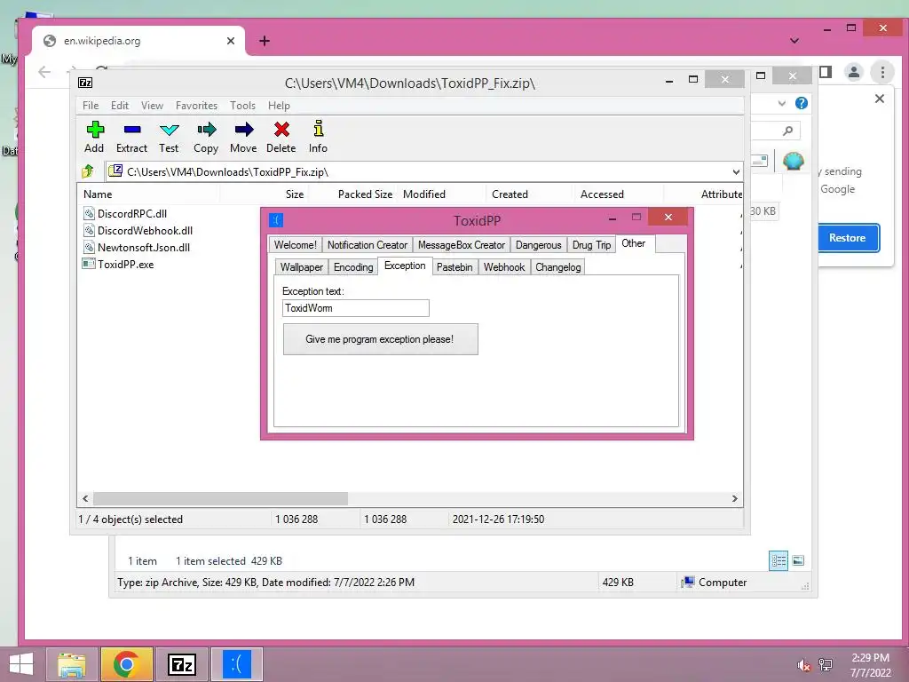Open the Favorites menu in 7-Zip

coord(196,106)
